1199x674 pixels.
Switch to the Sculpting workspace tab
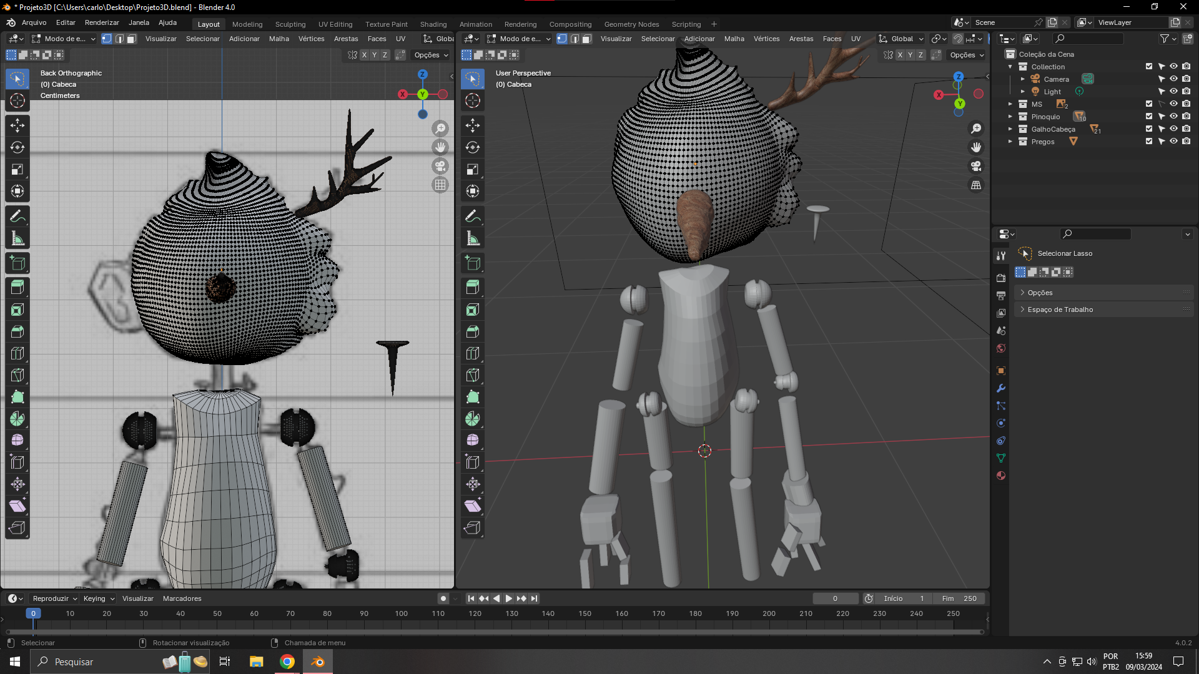click(290, 24)
